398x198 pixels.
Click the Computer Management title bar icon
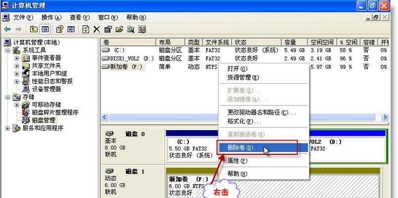coord(5,5)
